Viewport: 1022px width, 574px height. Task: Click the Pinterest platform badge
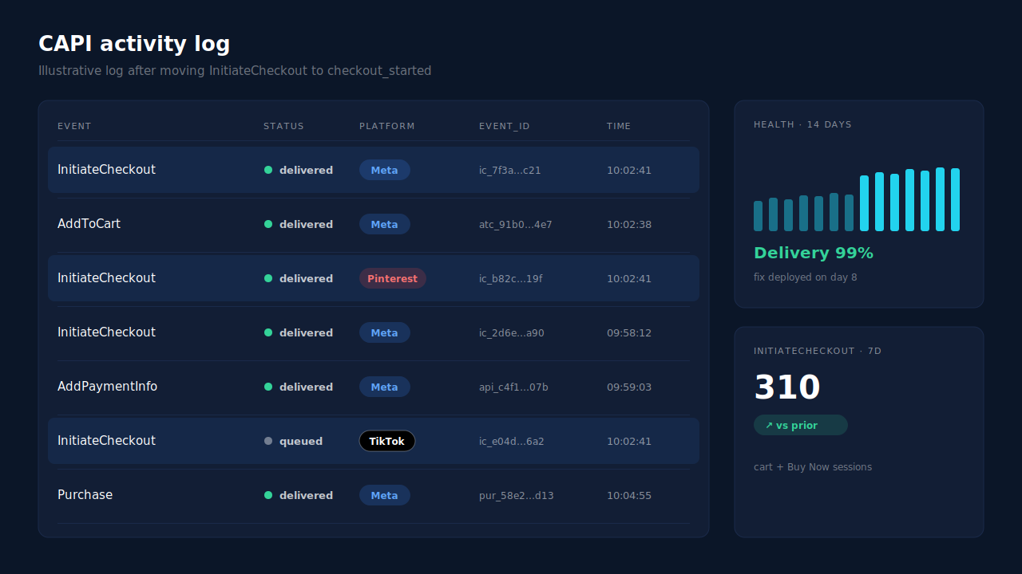(393, 278)
